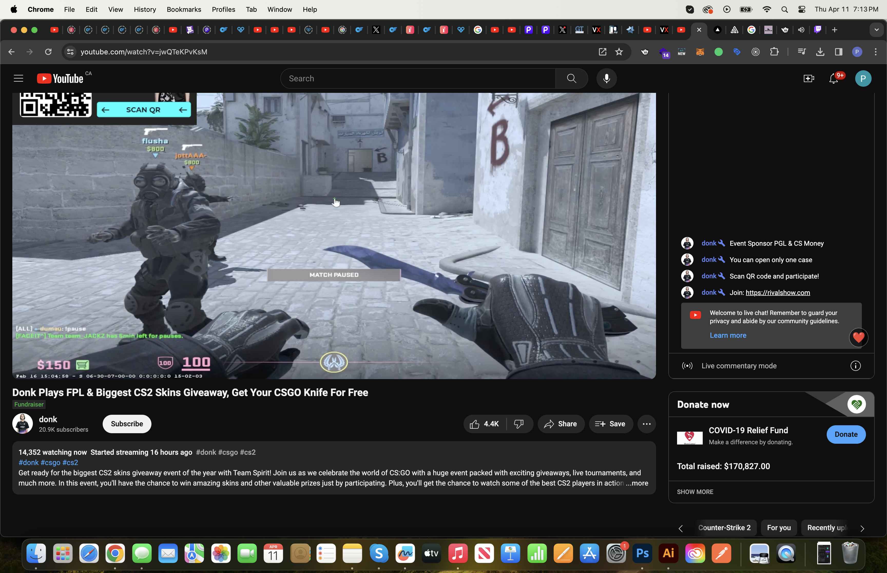The height and width of the screenshot is (573, 887).
Task: Open rivalshow.com link in chat
Action: pyautogui.click(x=778, y=292)
